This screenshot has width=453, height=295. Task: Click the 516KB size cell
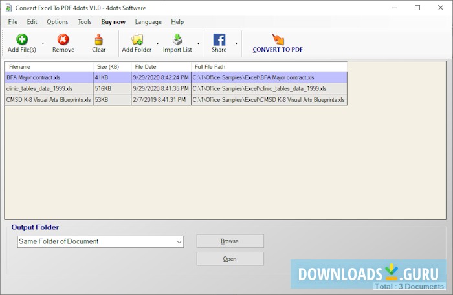point(112,88)
